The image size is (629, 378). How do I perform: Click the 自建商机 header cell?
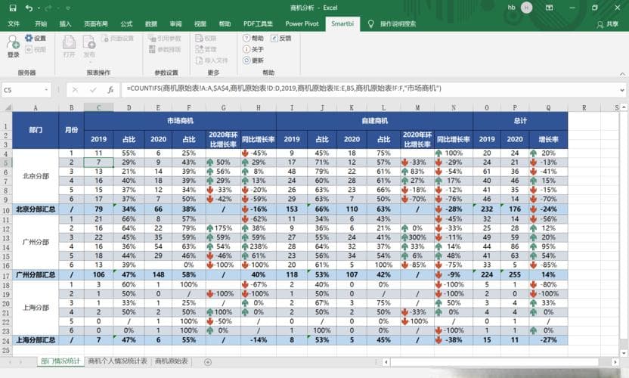pyautogui.click(x=375, y=121)
